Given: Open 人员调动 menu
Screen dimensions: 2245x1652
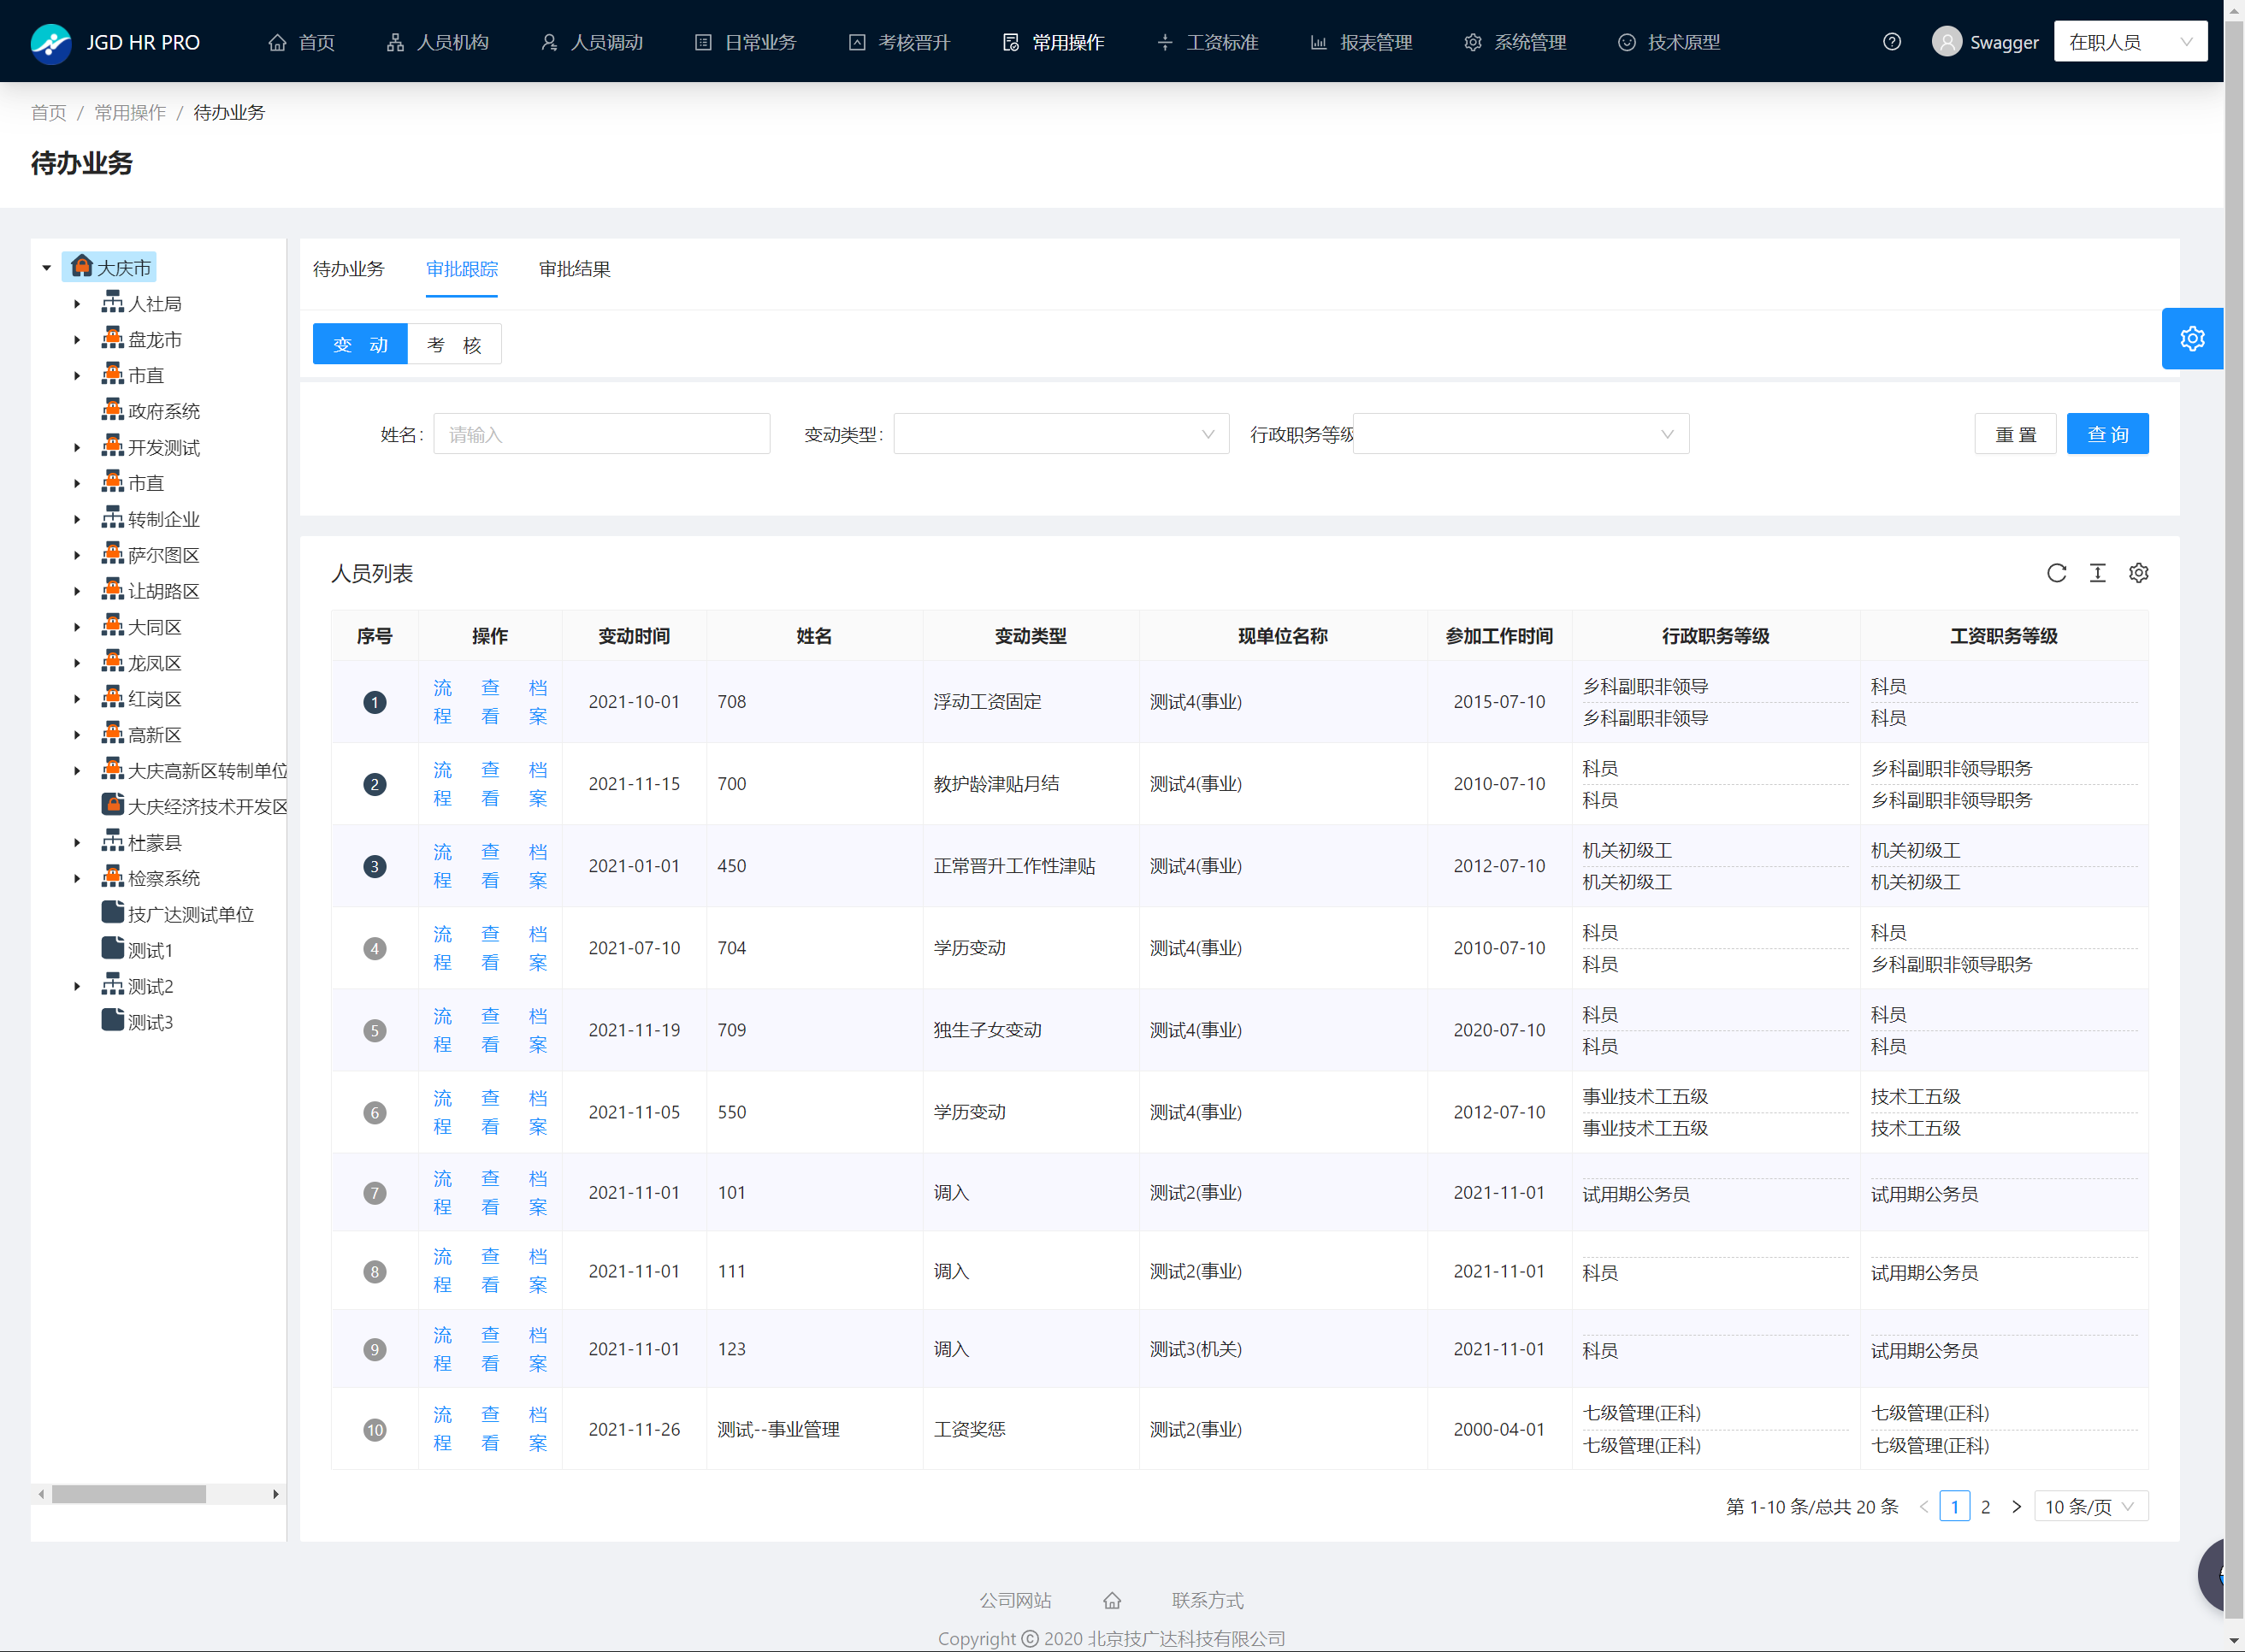Looking at the screenshot, I should (592, 42).
